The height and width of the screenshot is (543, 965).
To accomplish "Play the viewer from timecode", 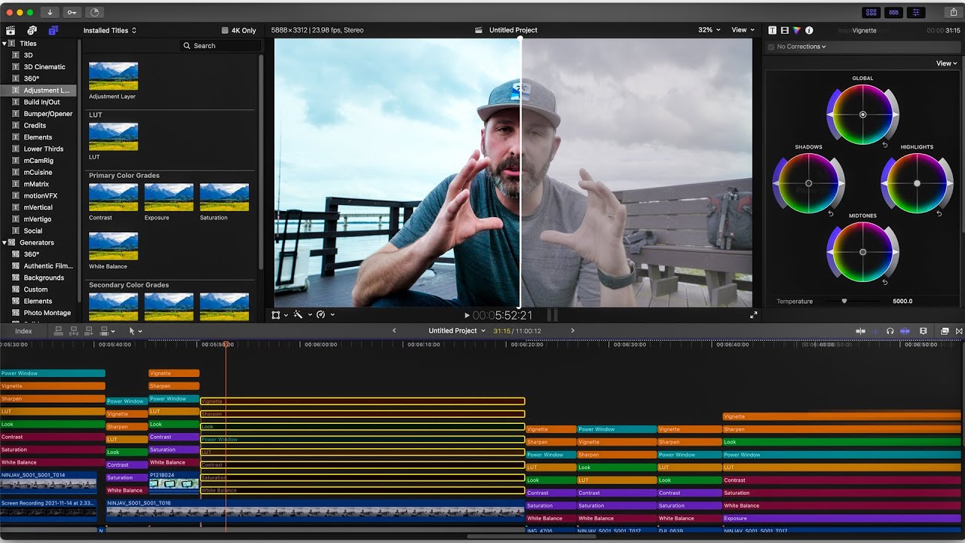I will point(467,315).
